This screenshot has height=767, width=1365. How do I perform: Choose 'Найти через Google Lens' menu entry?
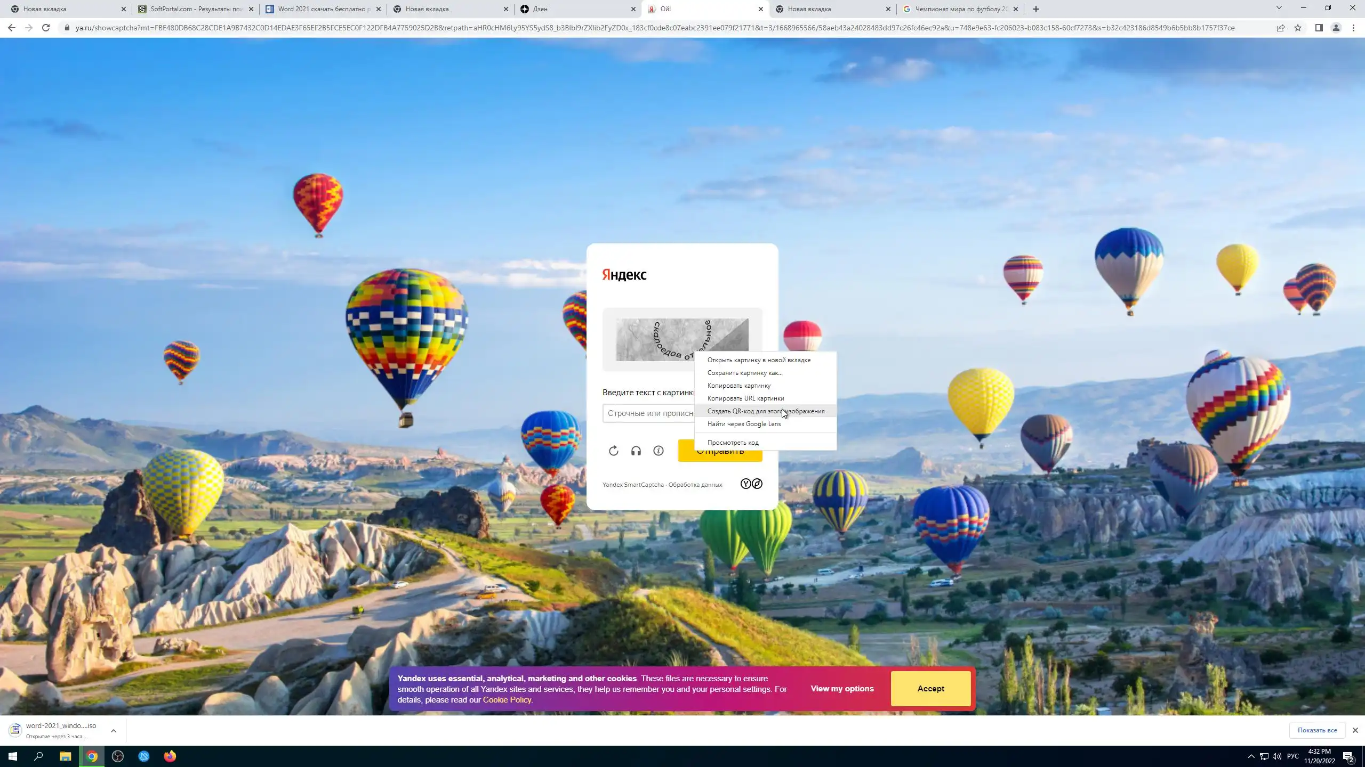[744, 424]
